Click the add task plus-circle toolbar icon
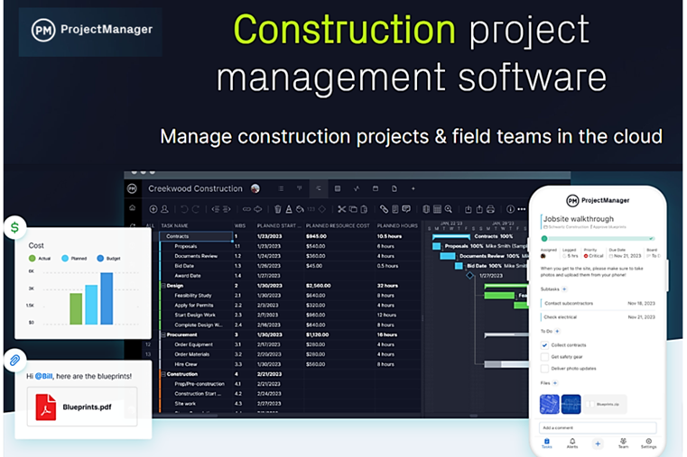This screenshot has width=687, height=457. click(x=153, y=209)
